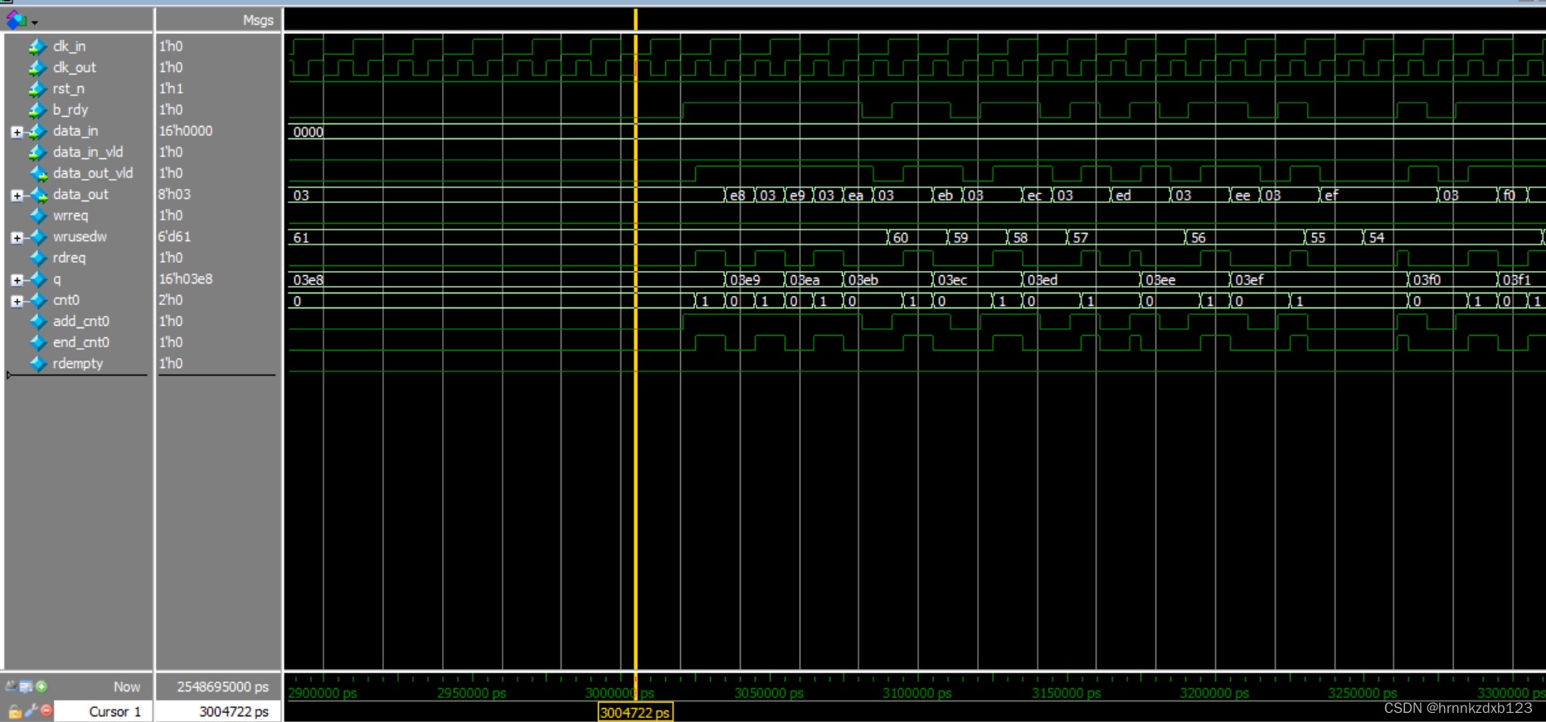Image resolution: width=1546 pixels, height=722 pixels.
Task: Click the 6'd61 value of wrusedw
Action: pos(175,237)
